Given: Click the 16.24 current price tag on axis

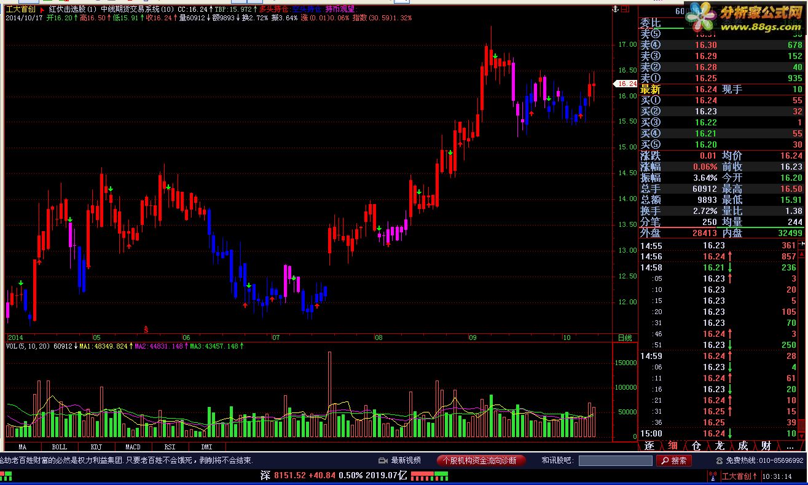Looking at the screenshot, I should click(626, 84).
